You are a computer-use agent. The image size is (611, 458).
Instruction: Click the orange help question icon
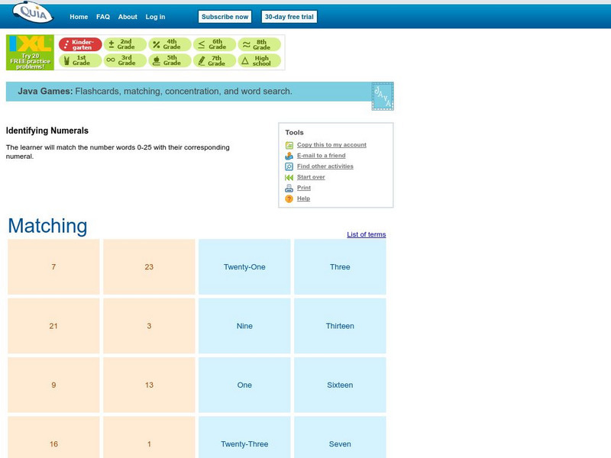click(x=289, y=199)
